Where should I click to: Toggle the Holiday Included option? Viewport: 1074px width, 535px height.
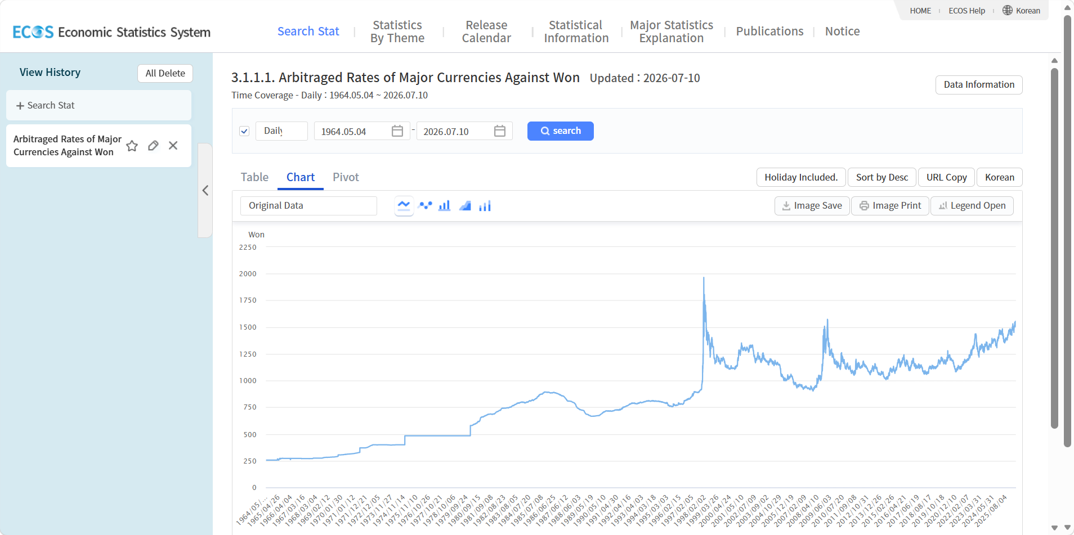tap(801, 177)
